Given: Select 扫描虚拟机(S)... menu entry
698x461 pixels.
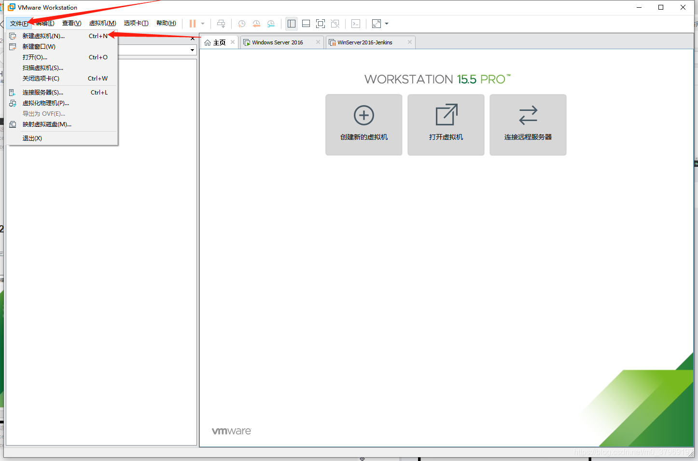Looking at the screenshot, I should tap(62, 68).
